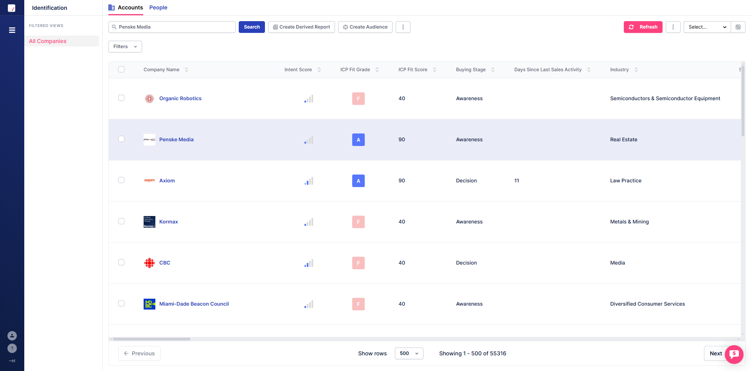
Task: Open the Show rows 500 dropdown
Action: [x=409, y=353]
